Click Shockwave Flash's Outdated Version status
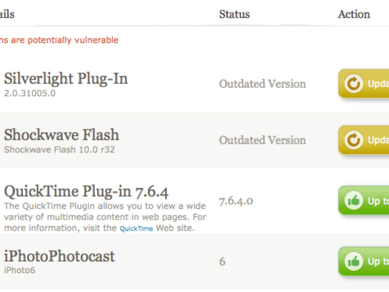This screenshot has height=292, width=389. [262, 140]
